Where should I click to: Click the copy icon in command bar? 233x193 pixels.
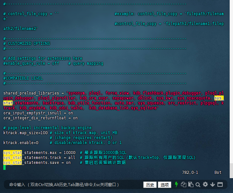coord(184,184)
